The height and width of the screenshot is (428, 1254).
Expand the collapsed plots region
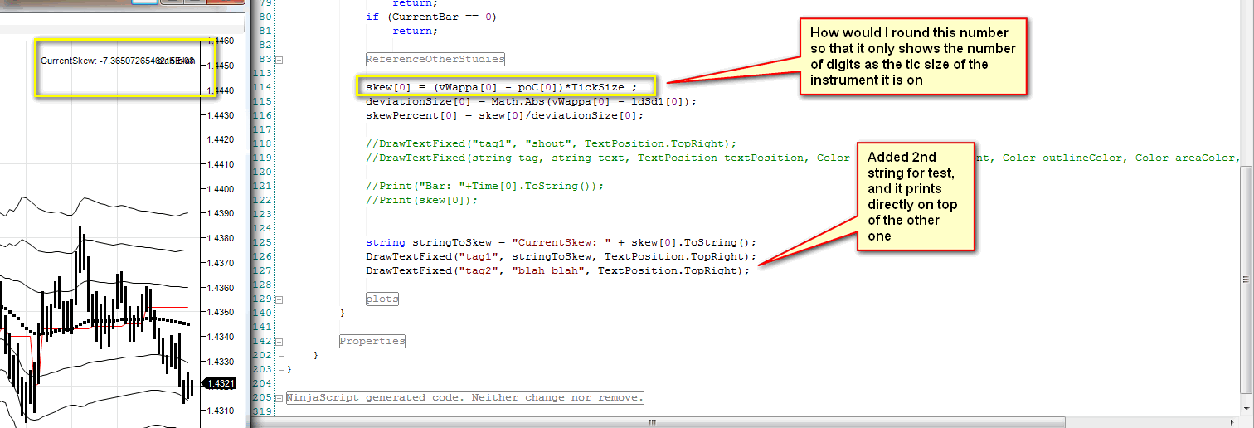click(280, 299)
